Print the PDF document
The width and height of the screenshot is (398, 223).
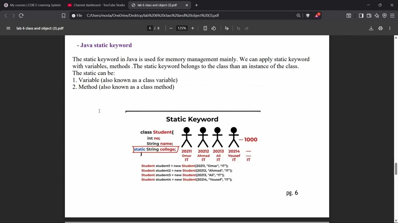point(380,28)
